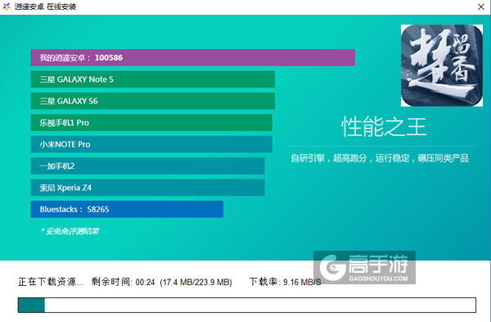This screenshot has height=322, width=491.
Task: Select the 三星 GALAXY Note 5 bar
Action: pyautogui.click(x=152, y=79)
